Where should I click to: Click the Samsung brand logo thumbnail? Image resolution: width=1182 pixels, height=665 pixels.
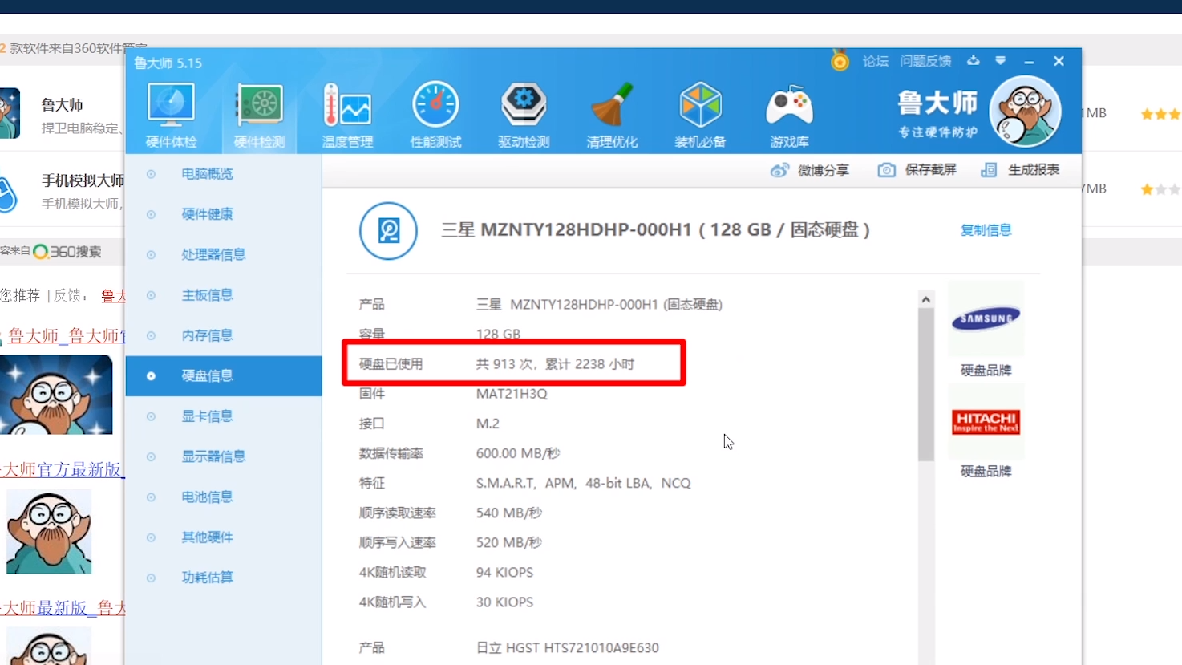click(x=986, y=318)
